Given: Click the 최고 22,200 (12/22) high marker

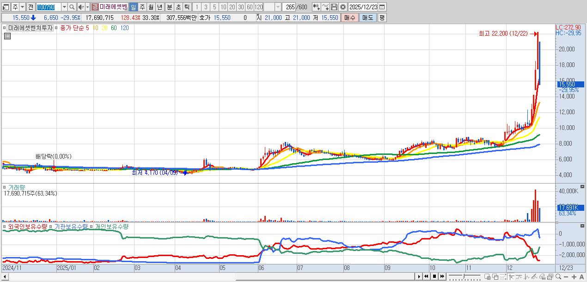Looking at the screenshot, I should (x=503, y=33).
